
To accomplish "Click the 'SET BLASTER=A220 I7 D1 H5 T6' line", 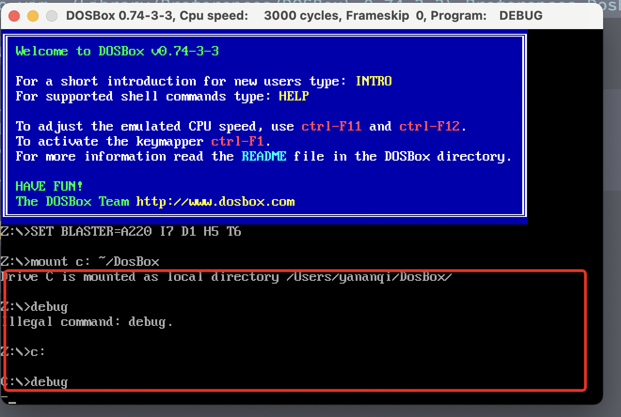I will [x=121, y=231].
